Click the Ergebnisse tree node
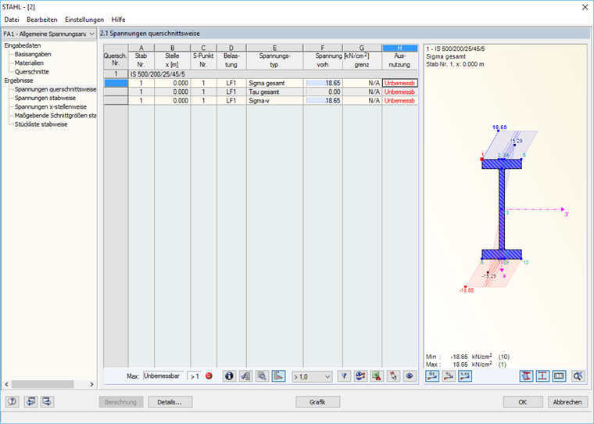Screen dimensions: 594x424 click(19, 81)
